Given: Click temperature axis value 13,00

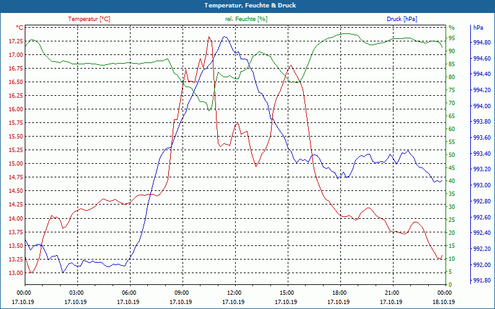Looking at the screenshot, I should click(17, 273).
